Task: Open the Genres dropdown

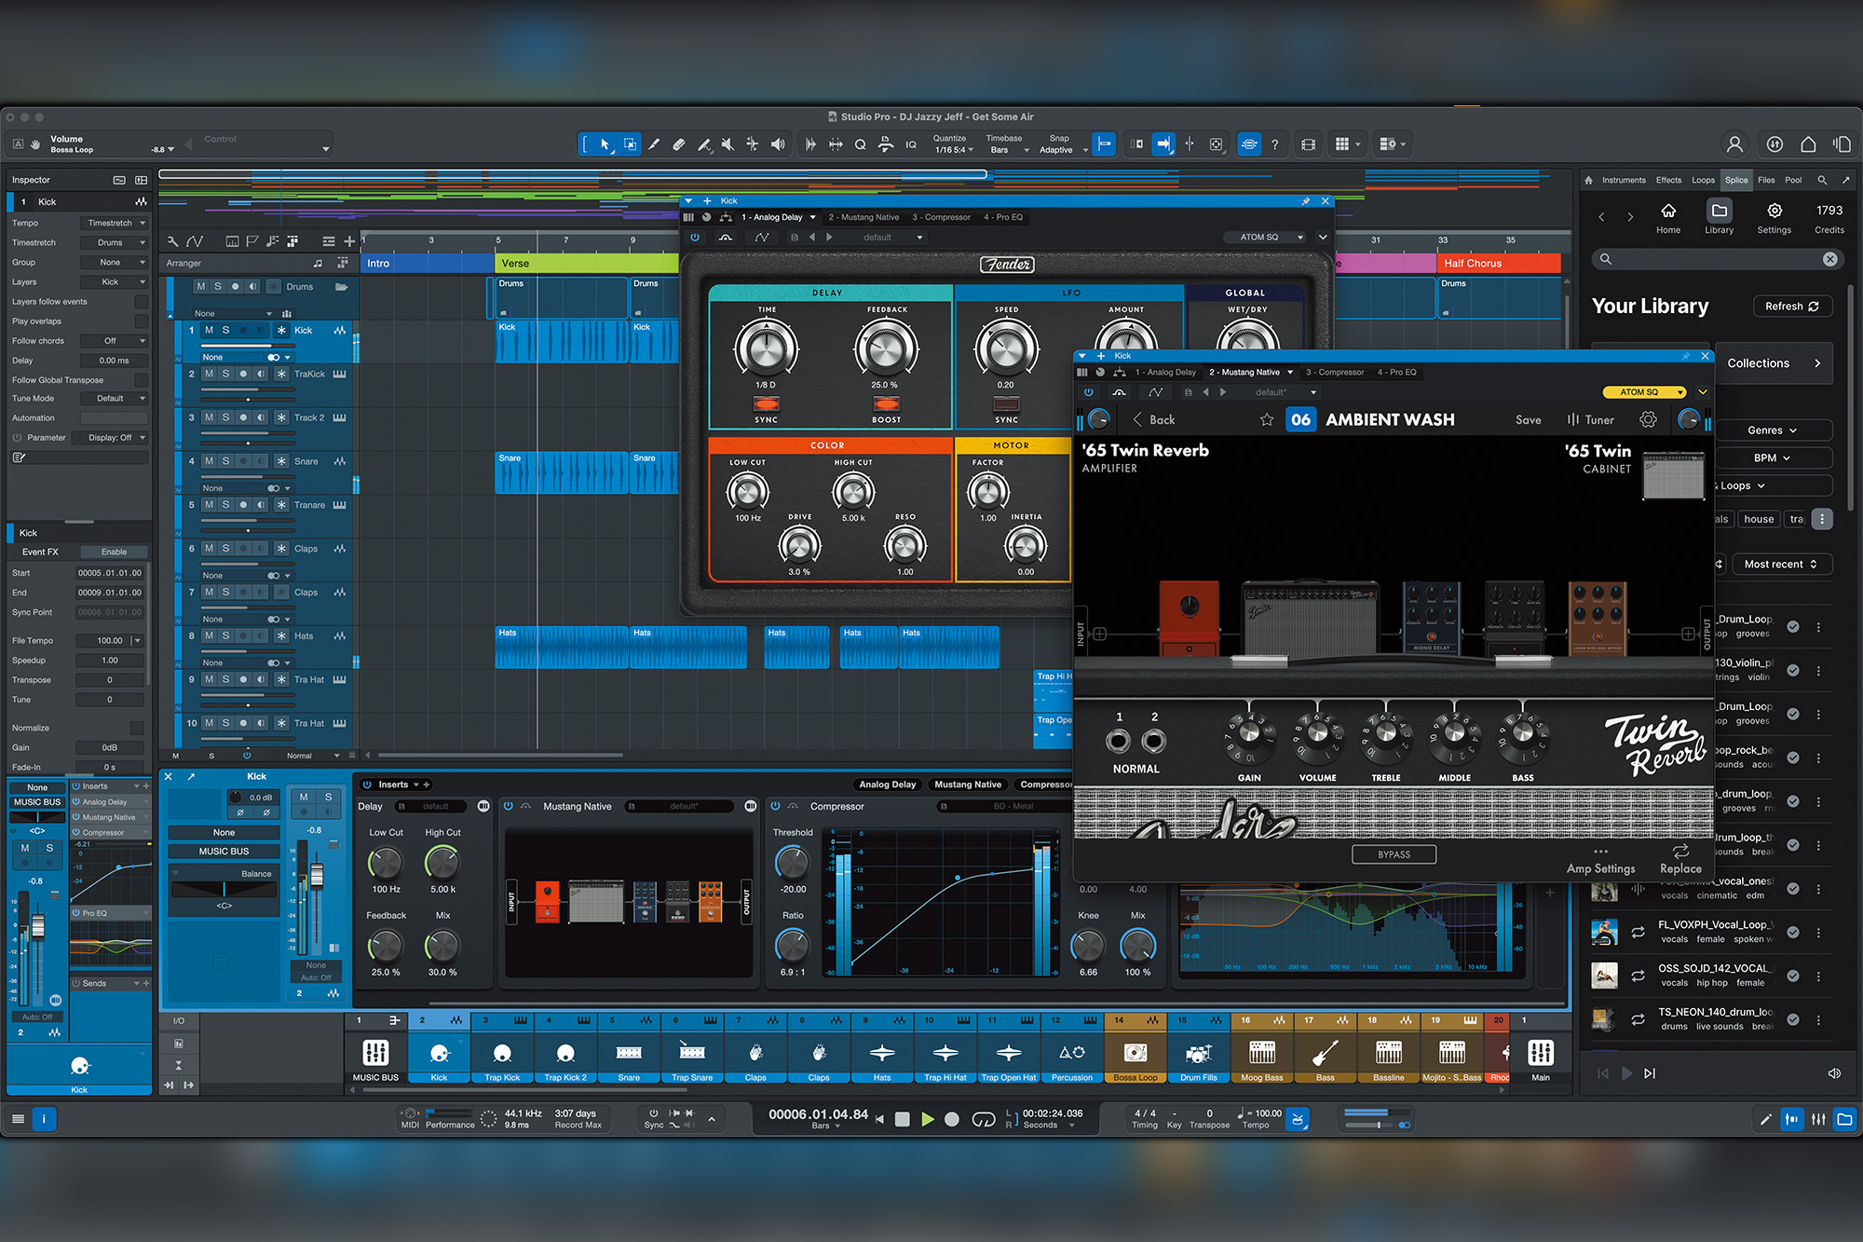Action: coord(1774,430)
